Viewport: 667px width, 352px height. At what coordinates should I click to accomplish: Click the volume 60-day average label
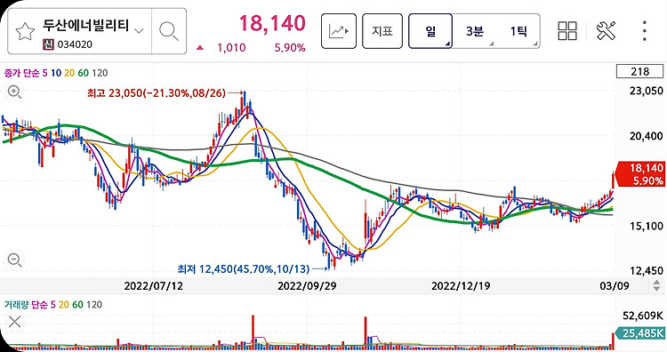click(x=78, y=304)
